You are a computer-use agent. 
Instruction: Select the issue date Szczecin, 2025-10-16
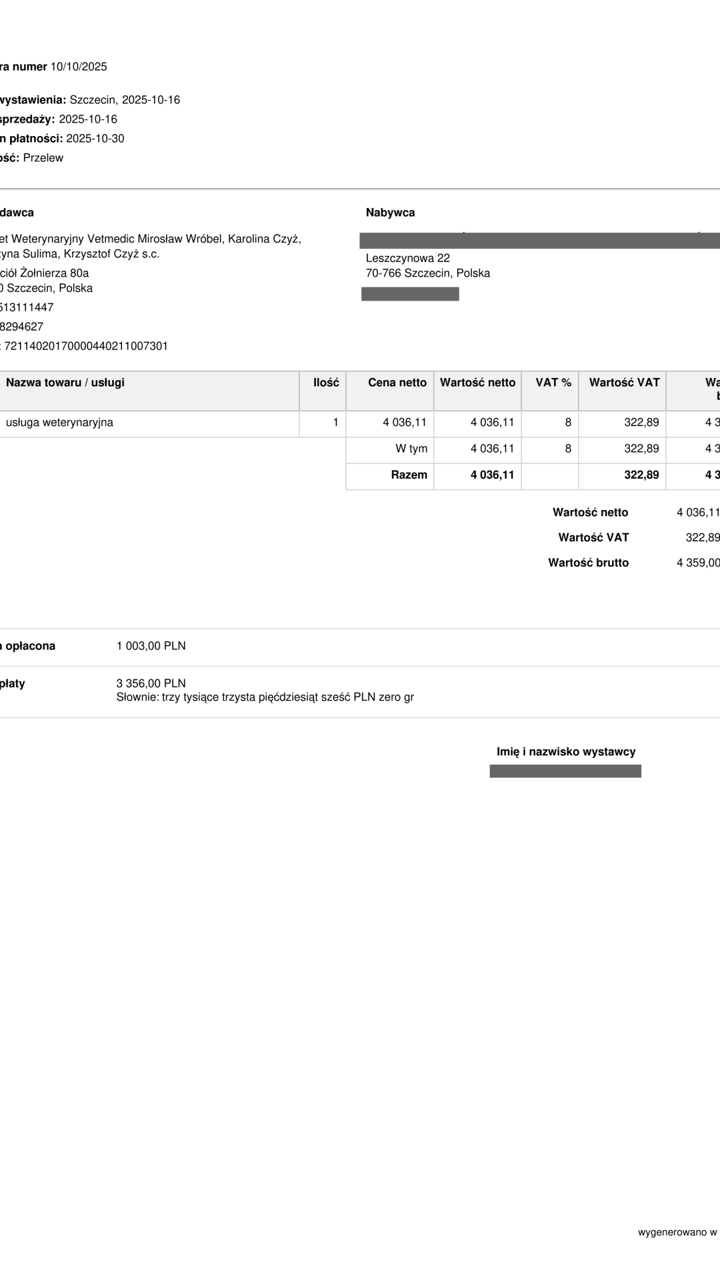click(x=125, y=100)
